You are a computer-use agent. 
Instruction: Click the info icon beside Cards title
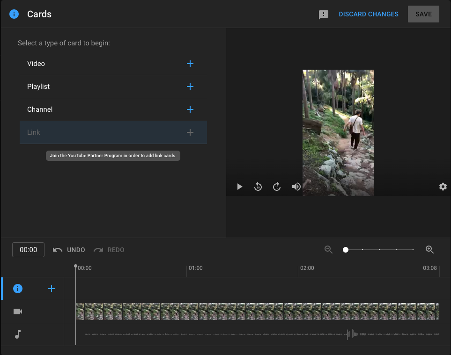(14, 14)
